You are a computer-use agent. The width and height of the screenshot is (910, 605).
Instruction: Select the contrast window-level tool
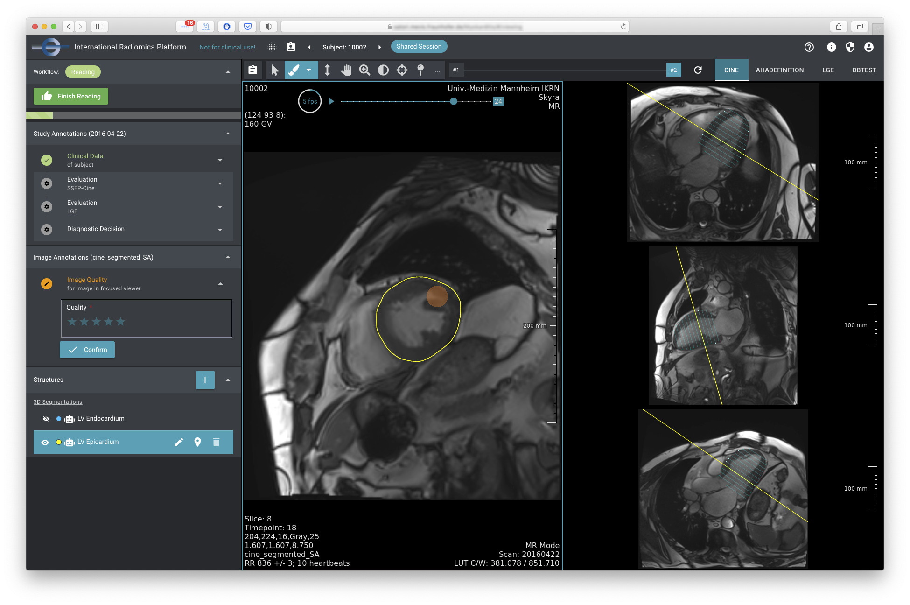point(383,70)
